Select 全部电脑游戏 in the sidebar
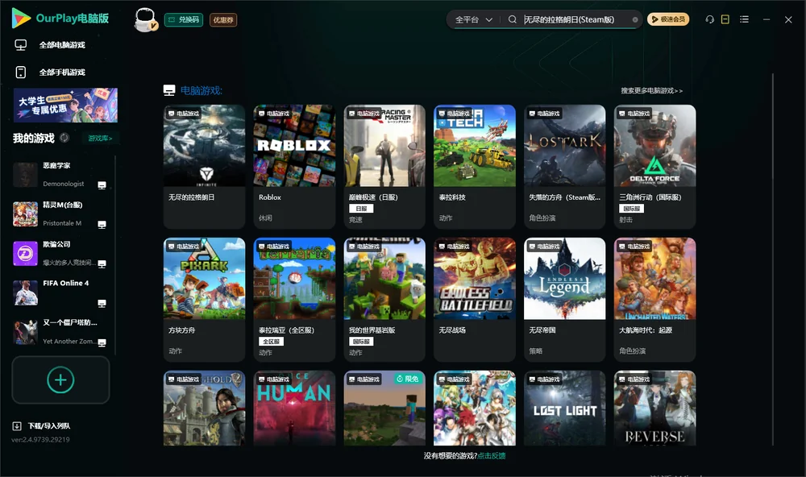 (62, 45)
